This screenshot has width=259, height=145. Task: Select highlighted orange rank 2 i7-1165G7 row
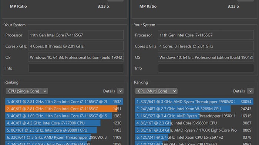[64, 109]
